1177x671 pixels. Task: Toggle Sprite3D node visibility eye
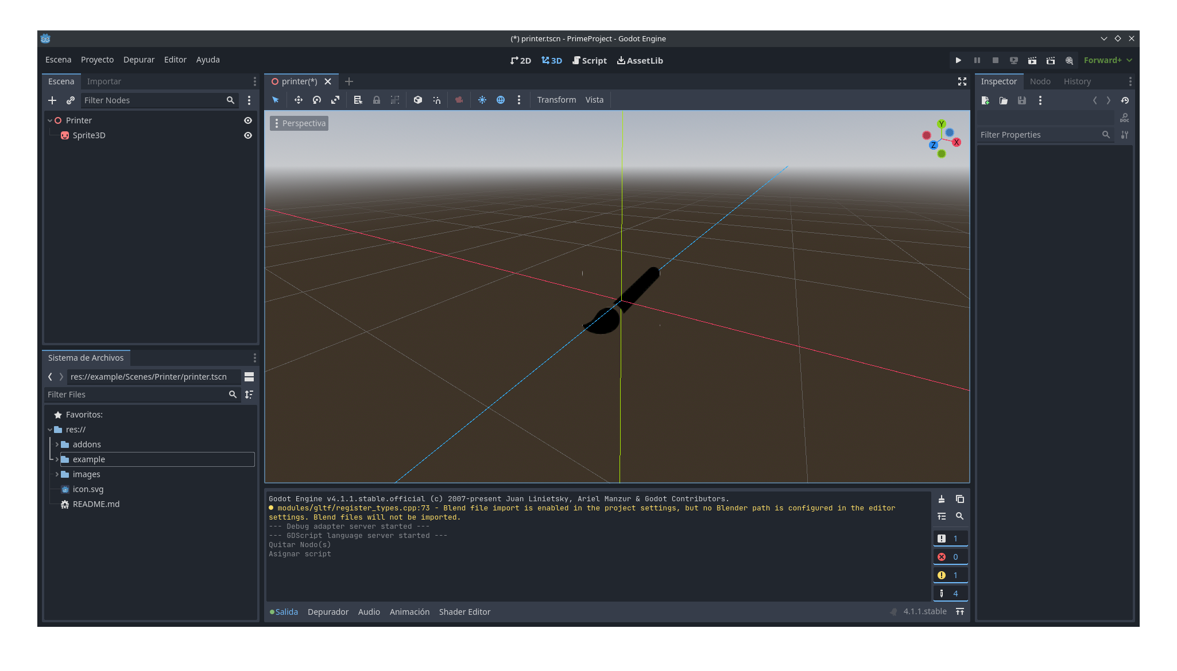click(248, 135)
